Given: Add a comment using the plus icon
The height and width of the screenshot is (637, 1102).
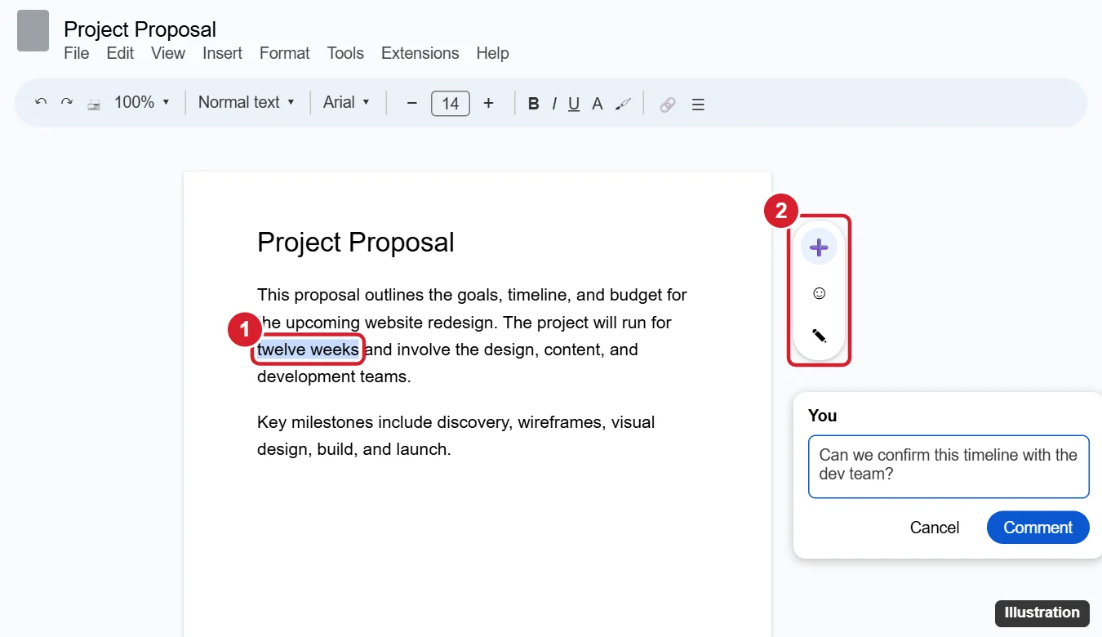Looking at the screenshot, I should 820,247.
